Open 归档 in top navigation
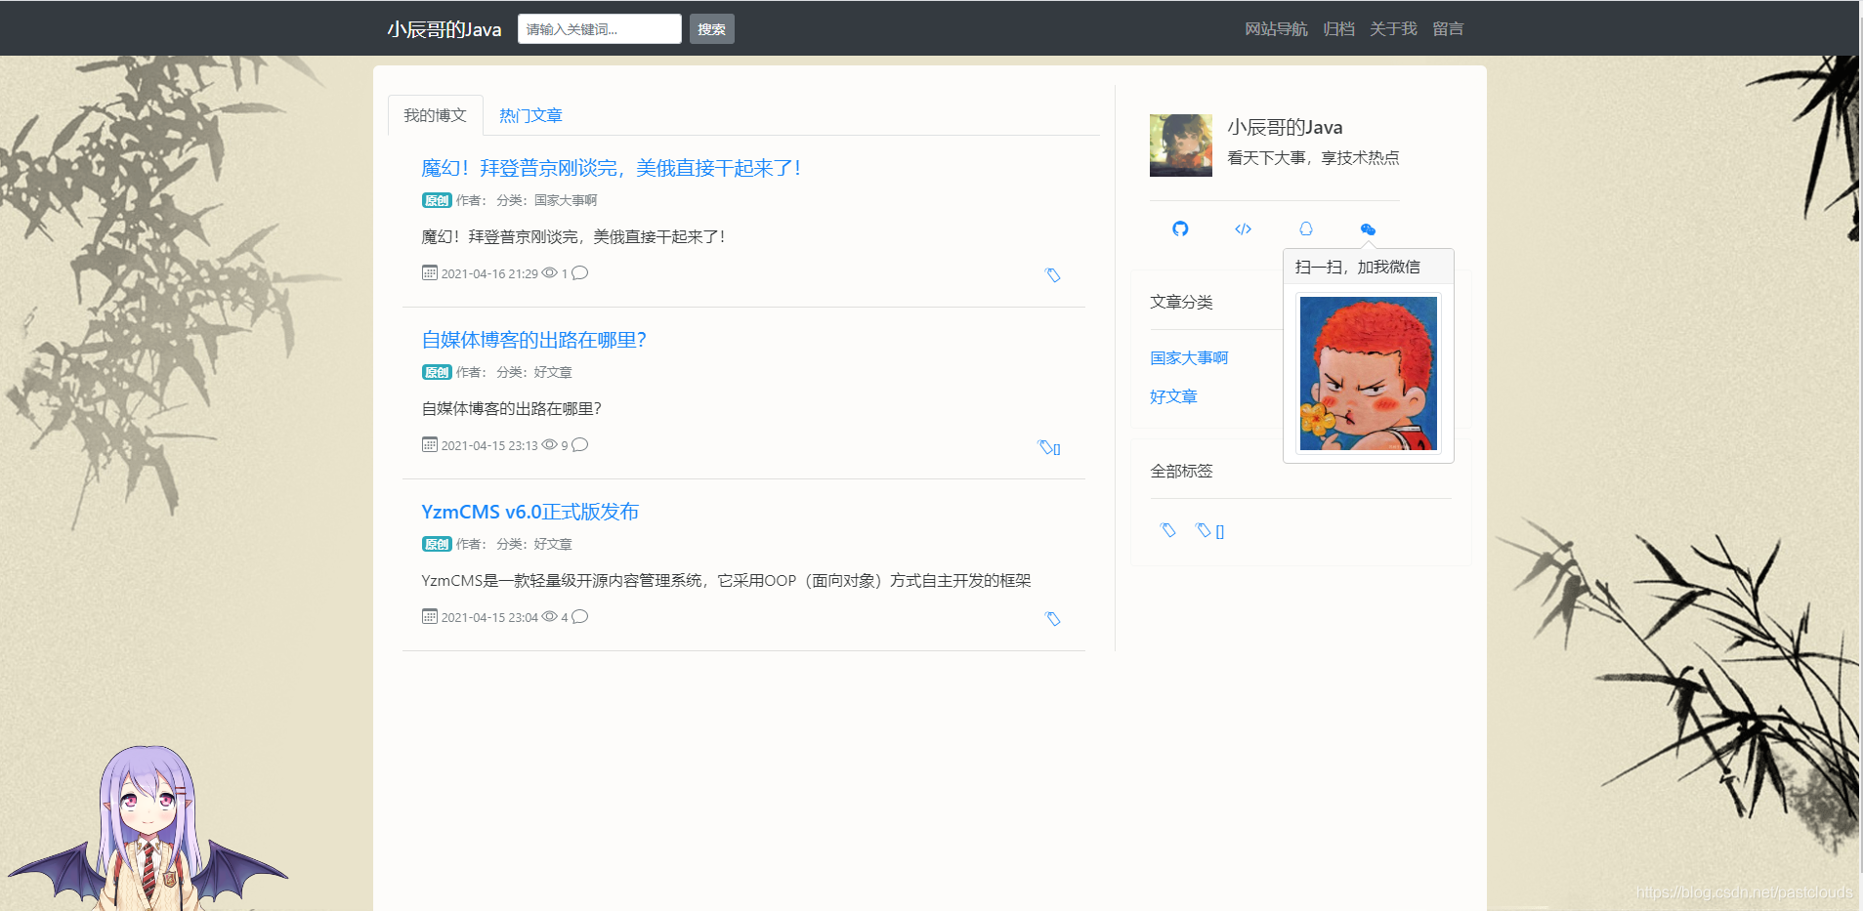The width and height of the screenshot is (1863, 911). (x=1338, y=29)
